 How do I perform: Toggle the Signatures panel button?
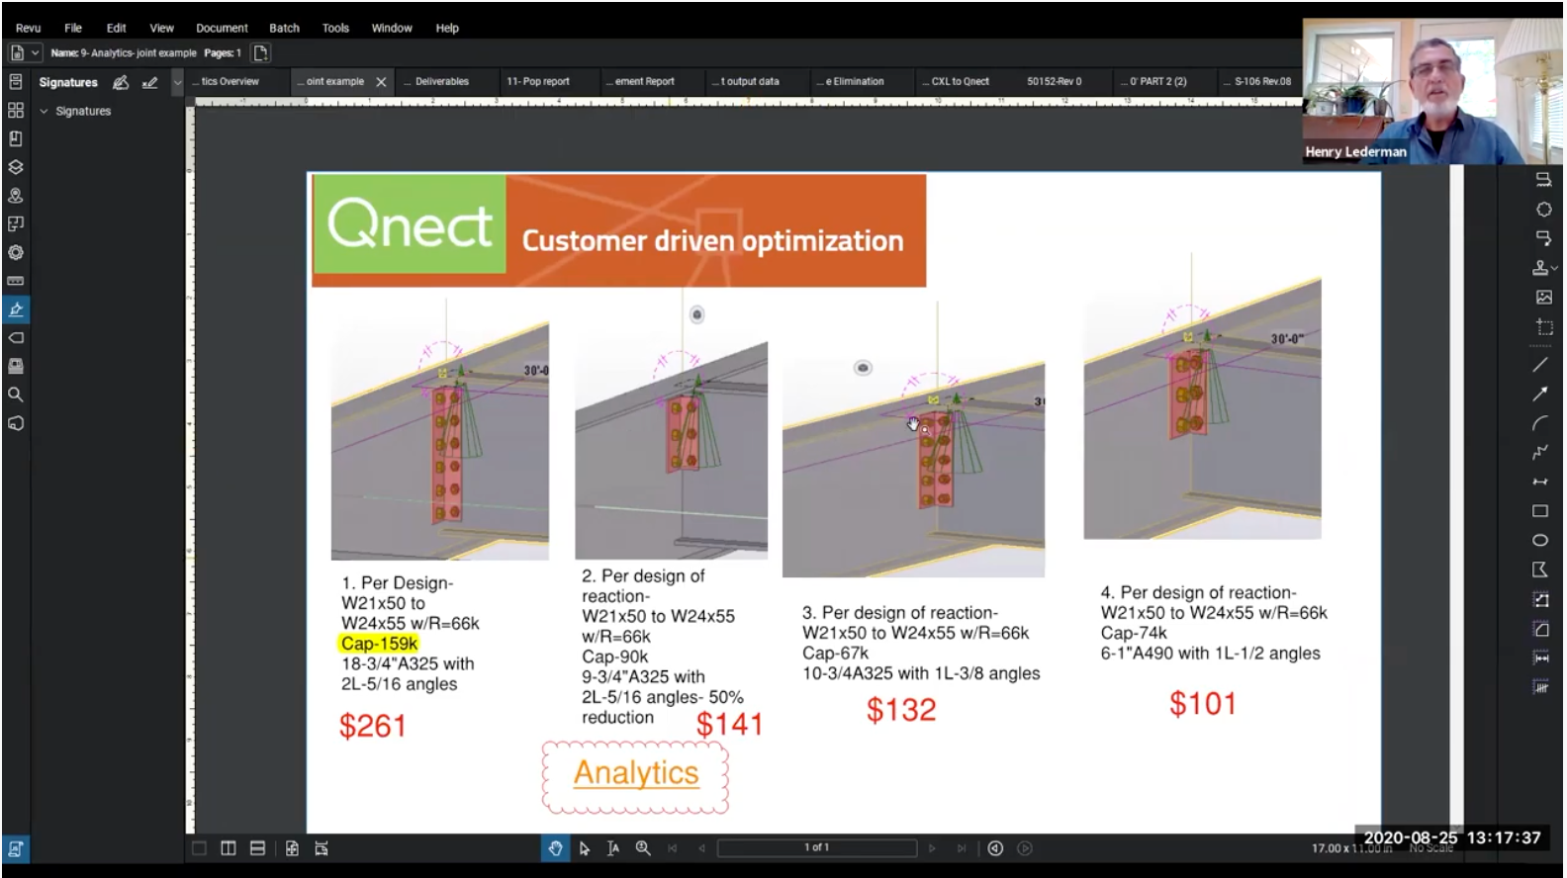point(16,309)
